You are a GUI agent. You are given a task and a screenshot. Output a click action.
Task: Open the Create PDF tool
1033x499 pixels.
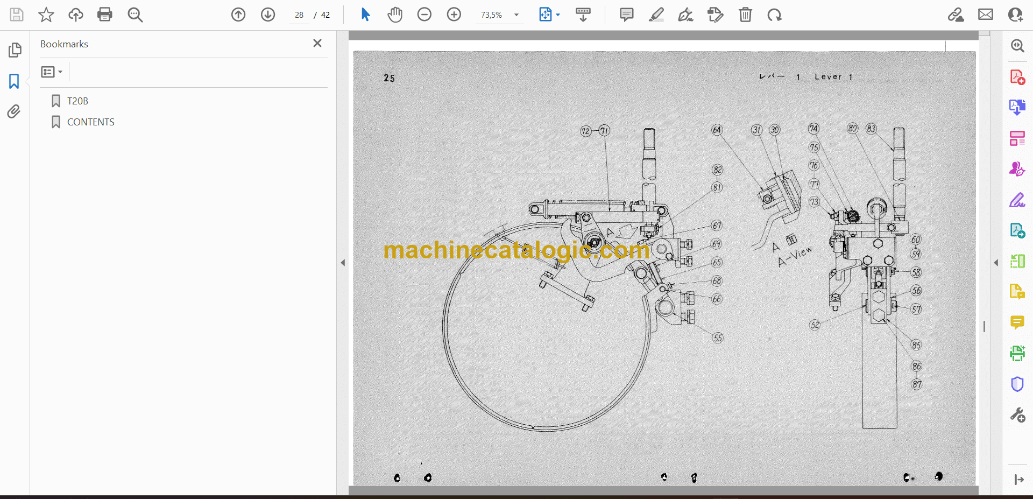1017,77
